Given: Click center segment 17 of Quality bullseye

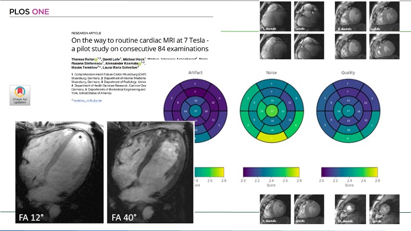Looking at the screenshot, I should (x=348, y=110).
